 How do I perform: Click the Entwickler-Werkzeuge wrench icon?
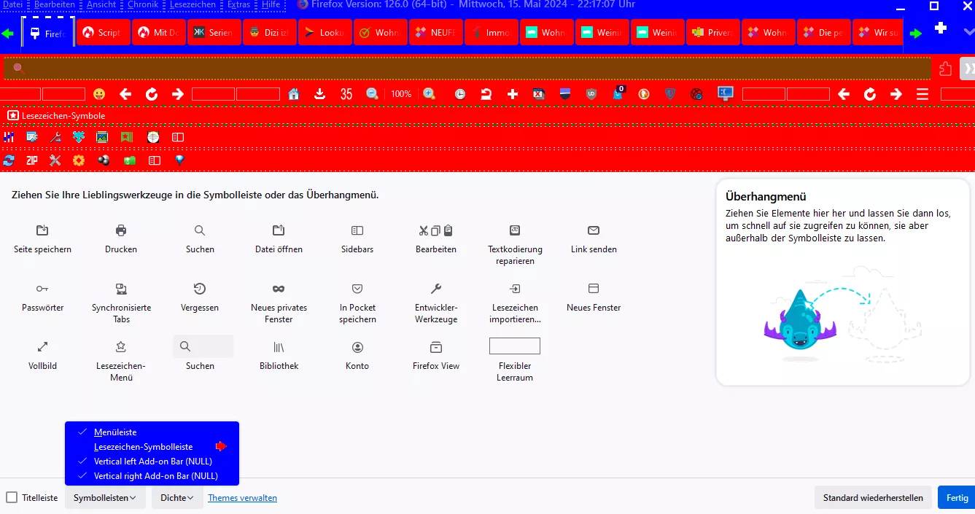pos(436,289)
